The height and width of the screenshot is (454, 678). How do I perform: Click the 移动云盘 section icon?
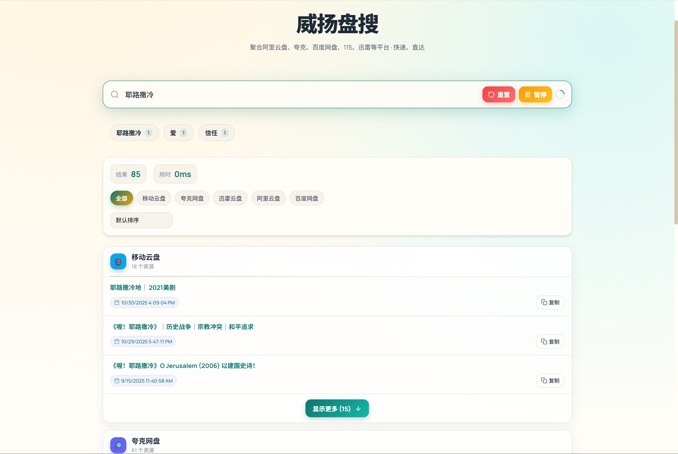(118, 262)
